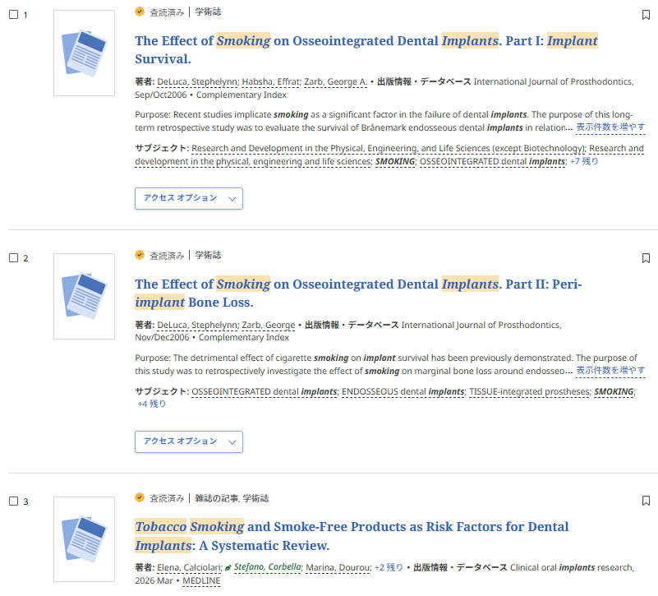Click the peer-reviewed badge on result 1
Viewport: 658px width, 596px height.
click(140, 12)
